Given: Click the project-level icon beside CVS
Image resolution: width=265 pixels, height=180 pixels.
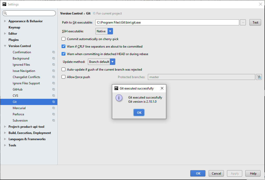Looking at the screenshot, I should (x=54, y=96).
